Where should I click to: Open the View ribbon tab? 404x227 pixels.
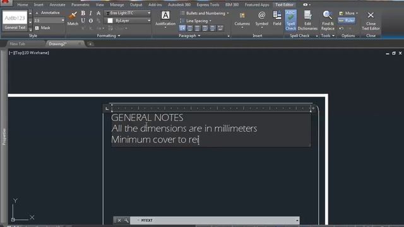[100, 4]
